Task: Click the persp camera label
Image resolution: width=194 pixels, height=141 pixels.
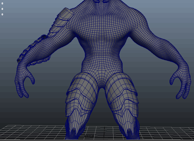Action: point(89,136)
